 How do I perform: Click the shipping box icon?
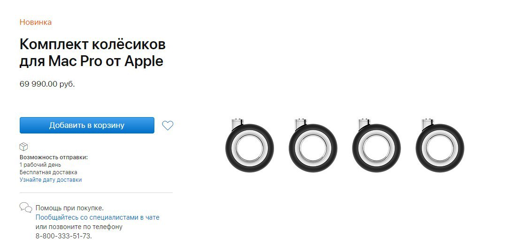click(x=24, y=147)
